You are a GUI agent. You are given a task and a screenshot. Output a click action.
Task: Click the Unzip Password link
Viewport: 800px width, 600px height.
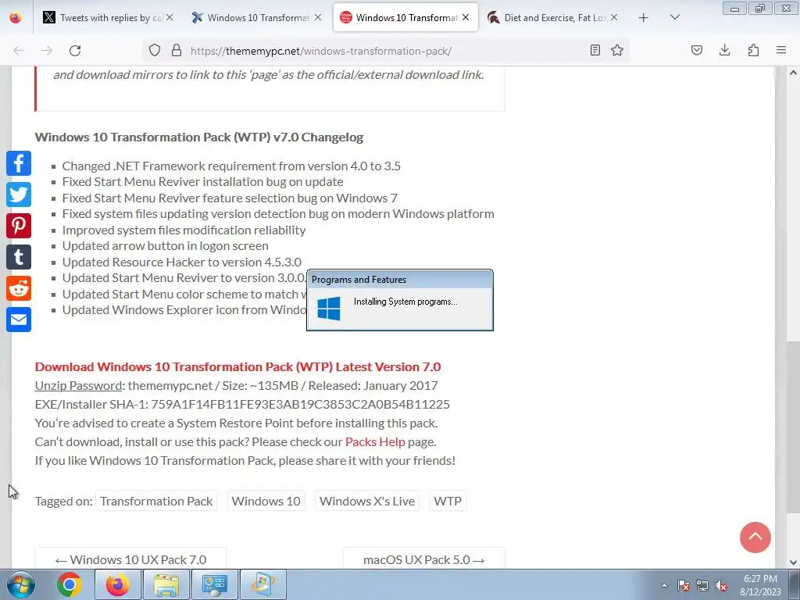click(x=78, y=386)
